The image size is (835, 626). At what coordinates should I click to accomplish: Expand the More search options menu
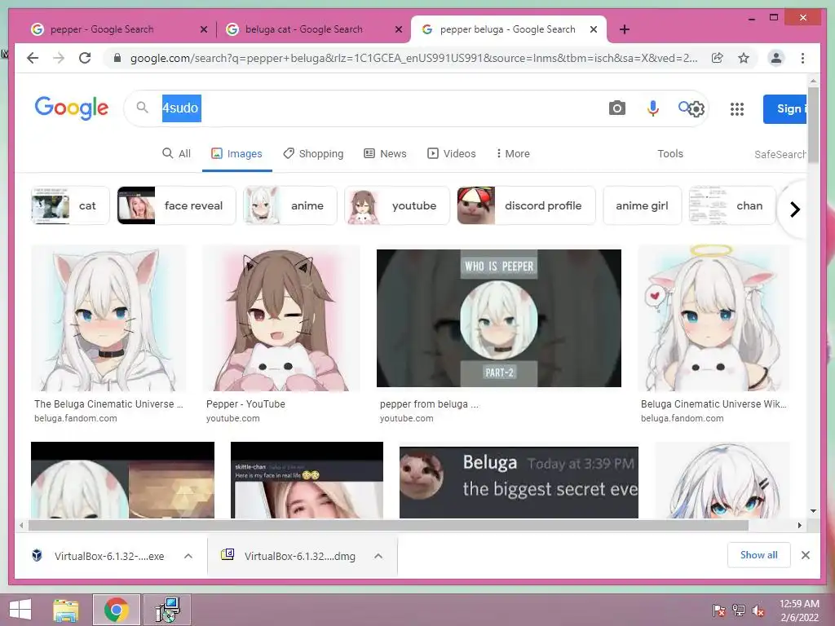point(513,153)
